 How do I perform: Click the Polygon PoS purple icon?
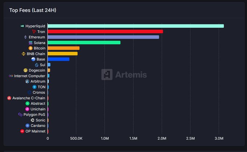(x=20, y=114)
